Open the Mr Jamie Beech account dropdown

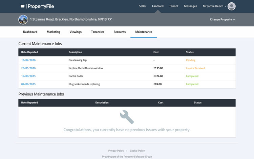[215, 6]
